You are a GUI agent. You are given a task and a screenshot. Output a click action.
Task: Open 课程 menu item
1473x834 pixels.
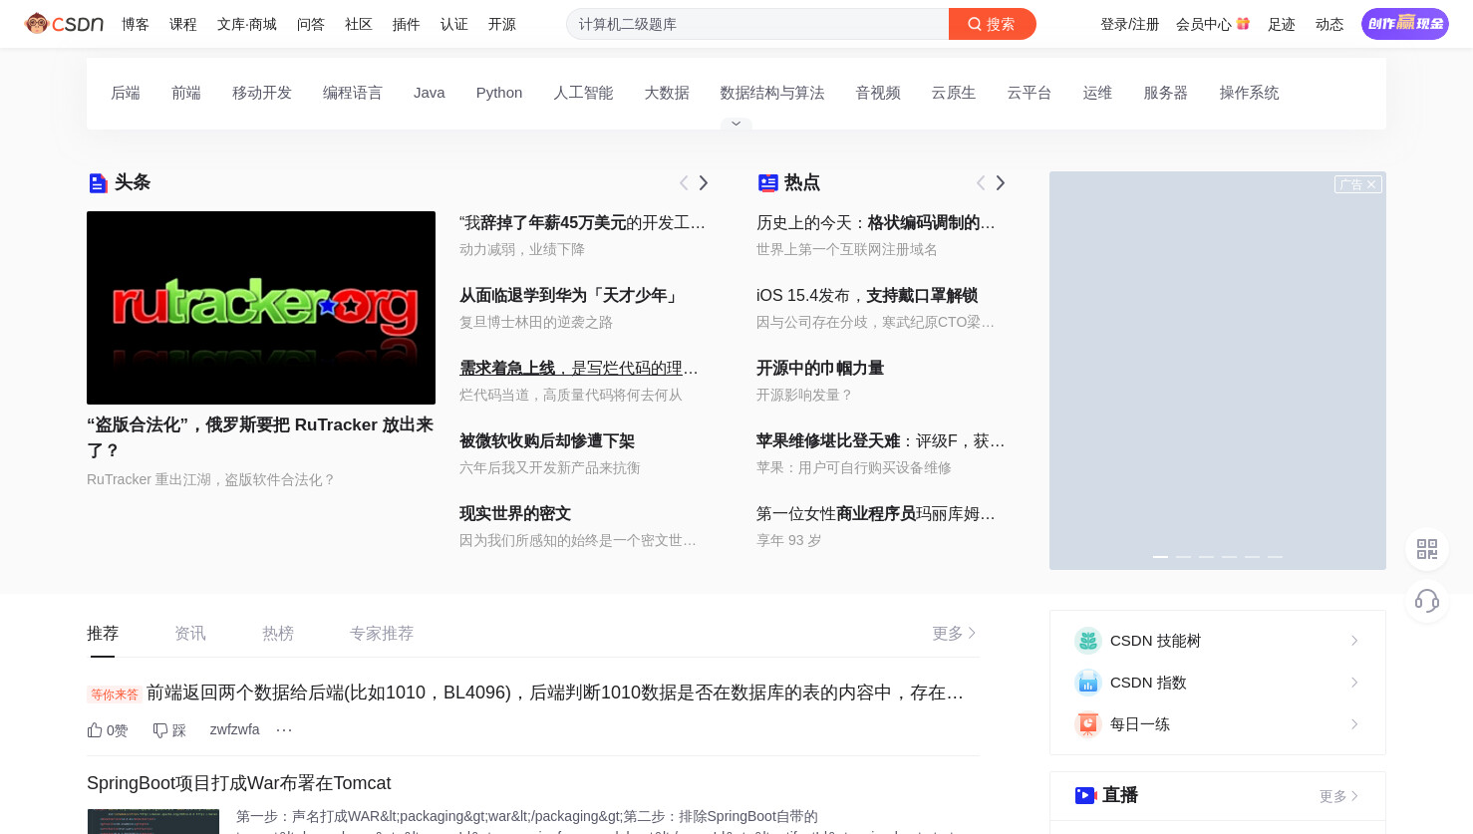click(x=183, y=24)
